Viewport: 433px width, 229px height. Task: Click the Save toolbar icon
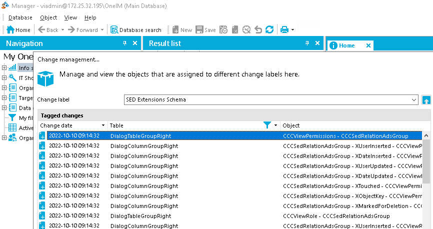pos(205,30)
